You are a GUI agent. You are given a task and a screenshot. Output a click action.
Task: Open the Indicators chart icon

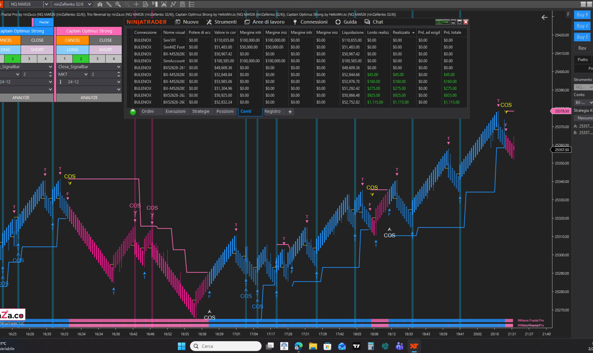point(164,4)
